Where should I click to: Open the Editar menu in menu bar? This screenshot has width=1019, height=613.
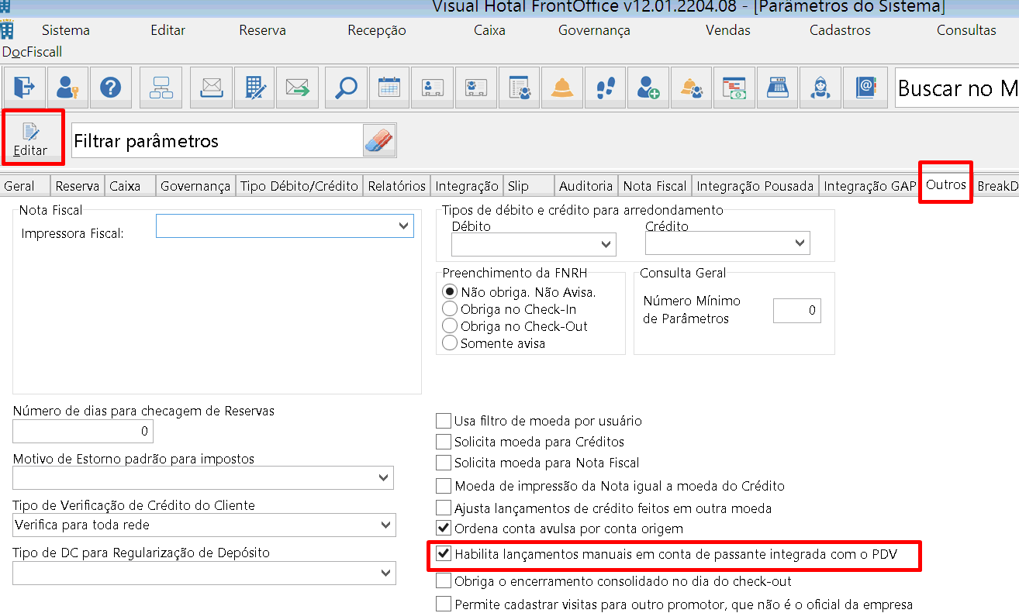click(x=168, y=30)
